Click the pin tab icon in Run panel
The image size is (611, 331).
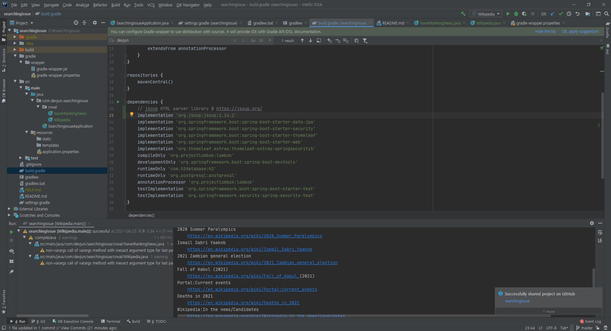pyautogui.click(x=11, y=271)
